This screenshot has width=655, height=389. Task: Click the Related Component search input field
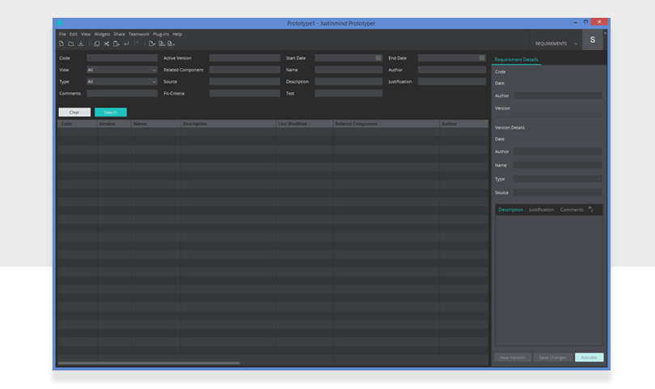tap(244, 70)
